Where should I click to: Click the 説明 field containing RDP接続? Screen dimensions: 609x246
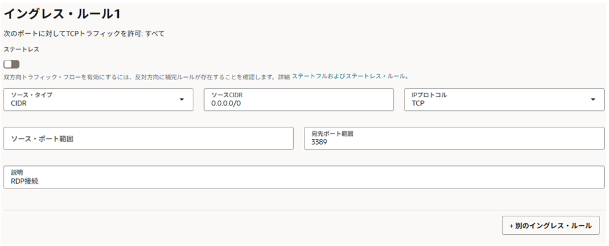[x=303, y=177]
